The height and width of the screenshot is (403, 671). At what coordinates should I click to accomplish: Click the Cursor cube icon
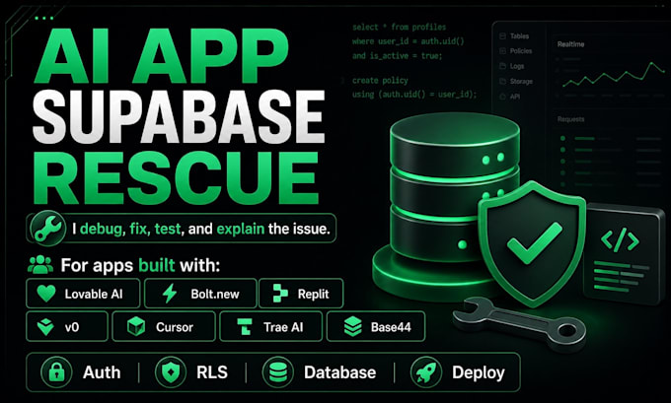136,327
